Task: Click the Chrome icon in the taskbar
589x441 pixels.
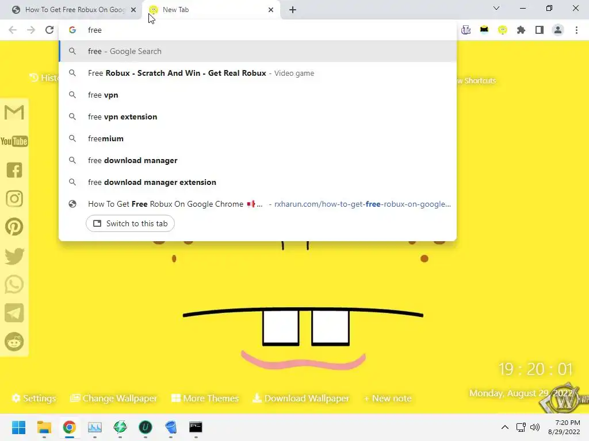Action: (x=69, y=427)
